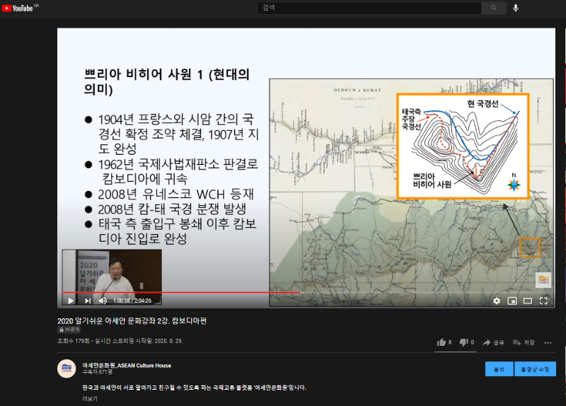Click the search magnifier button
Viewport: 566px width, 406px height.
(493, 8)
